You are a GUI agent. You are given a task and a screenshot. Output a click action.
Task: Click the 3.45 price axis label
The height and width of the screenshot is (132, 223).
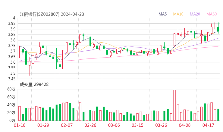(x=12, y=79)
